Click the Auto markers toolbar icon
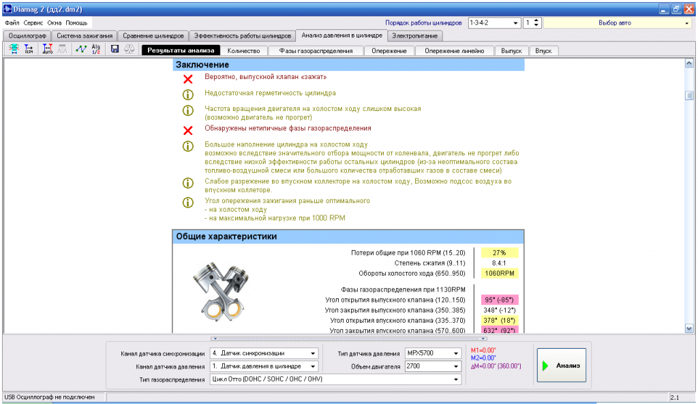The image size is (698, 404). [47, 49]
